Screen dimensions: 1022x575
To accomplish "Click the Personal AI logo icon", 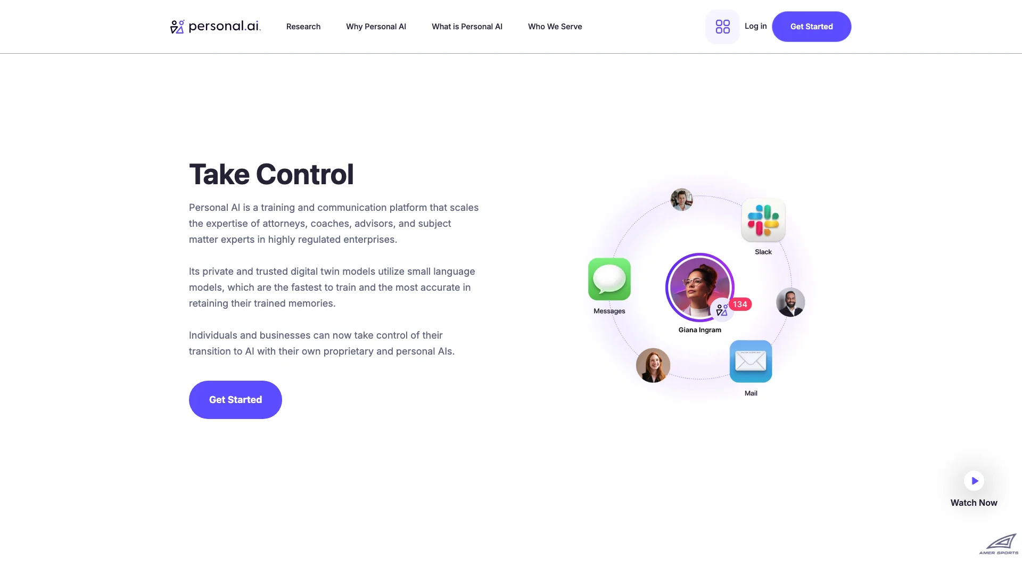I will (x=178, y=26).
